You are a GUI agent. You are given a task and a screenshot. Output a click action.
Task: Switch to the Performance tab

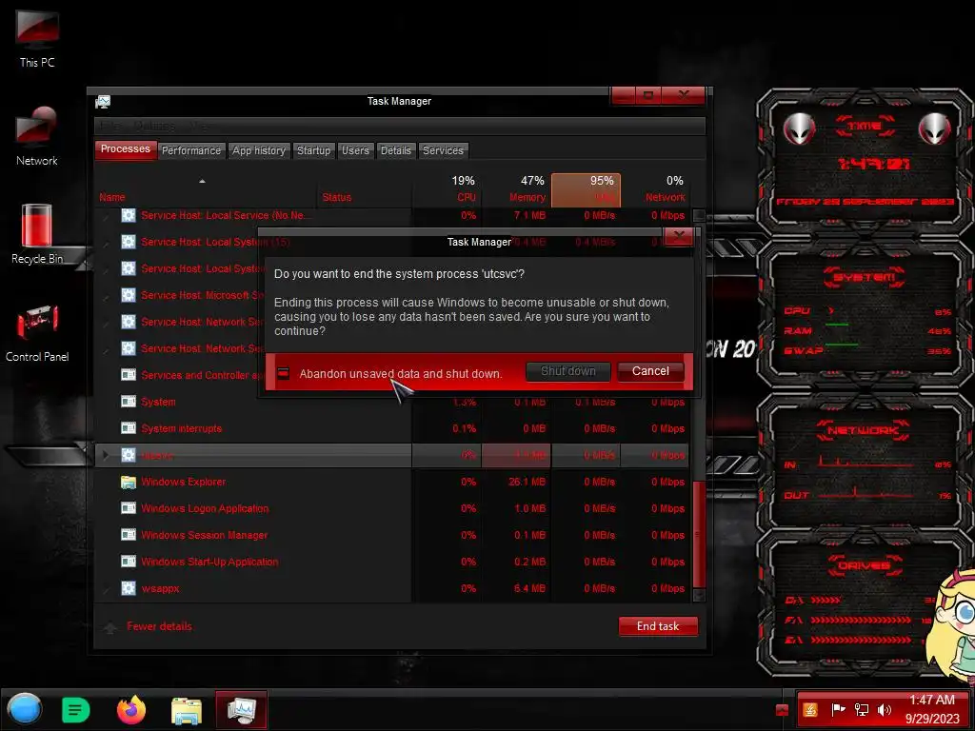[x=190, y=150]
